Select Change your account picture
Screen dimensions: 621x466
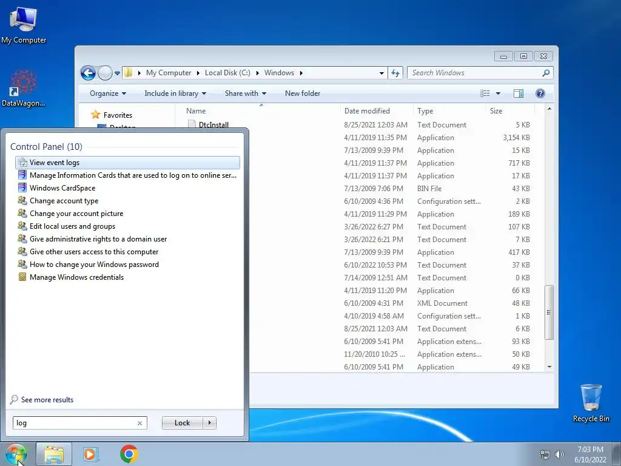tap(127, 213)
